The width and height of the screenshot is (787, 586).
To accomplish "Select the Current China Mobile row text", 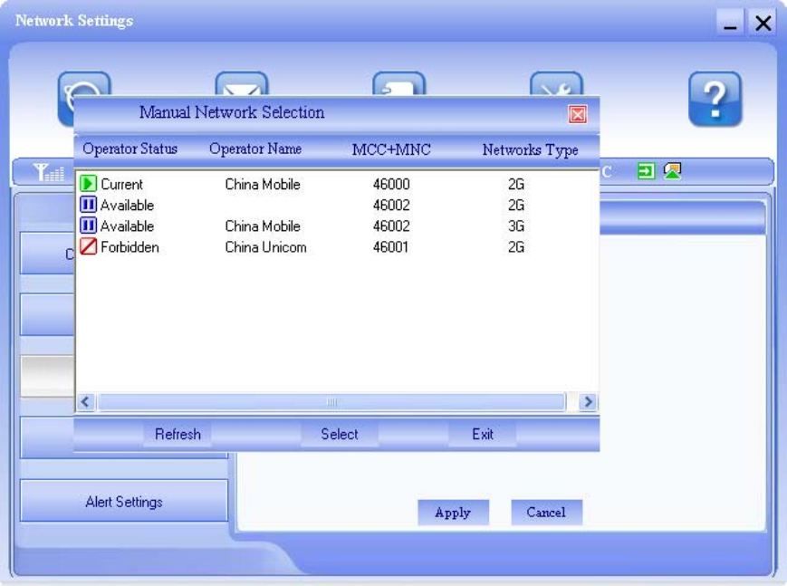I will click(336, 184).
